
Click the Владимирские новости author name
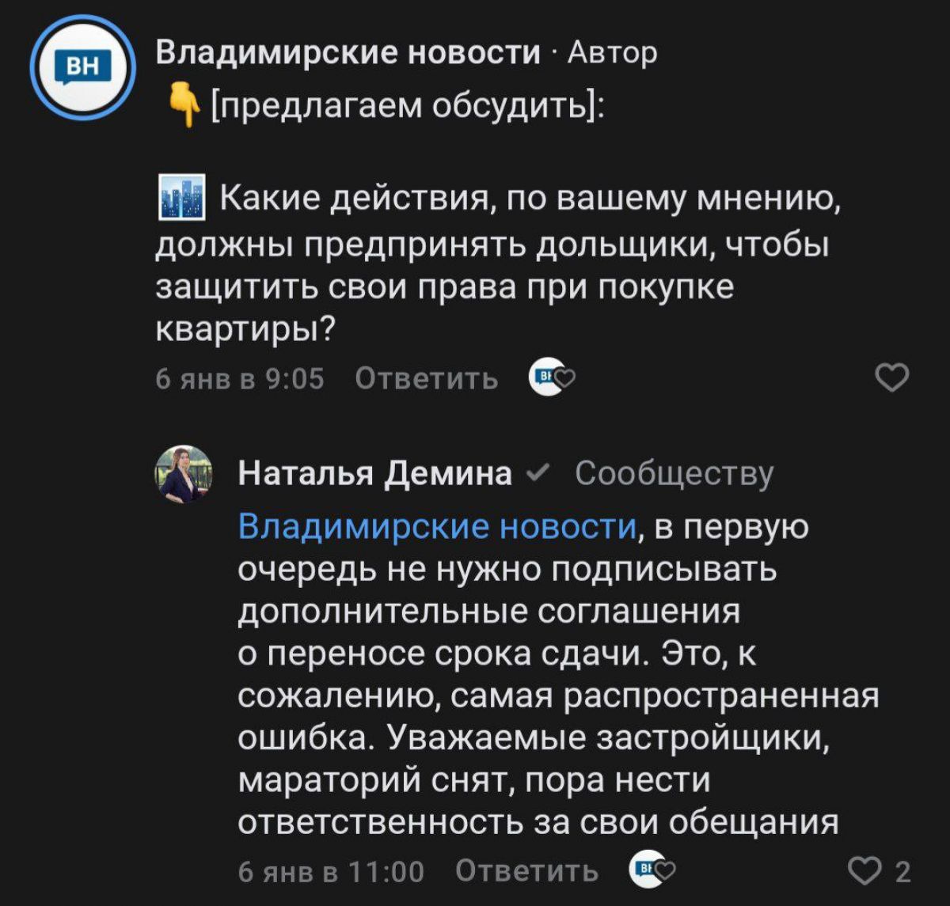coord(348,52)
